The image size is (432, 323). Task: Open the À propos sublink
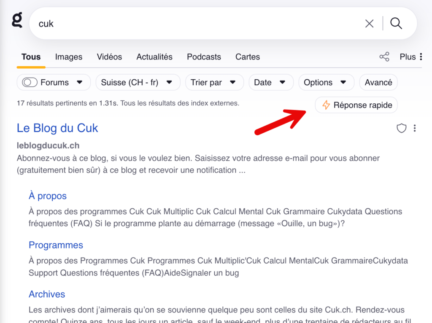click(48, 196)
